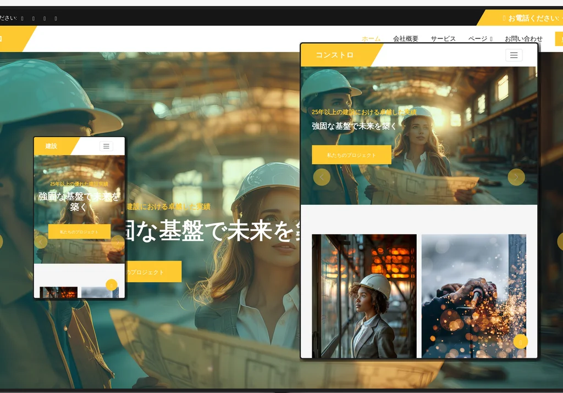Click the phone icon beside お電話ください

tap(503, 18)
